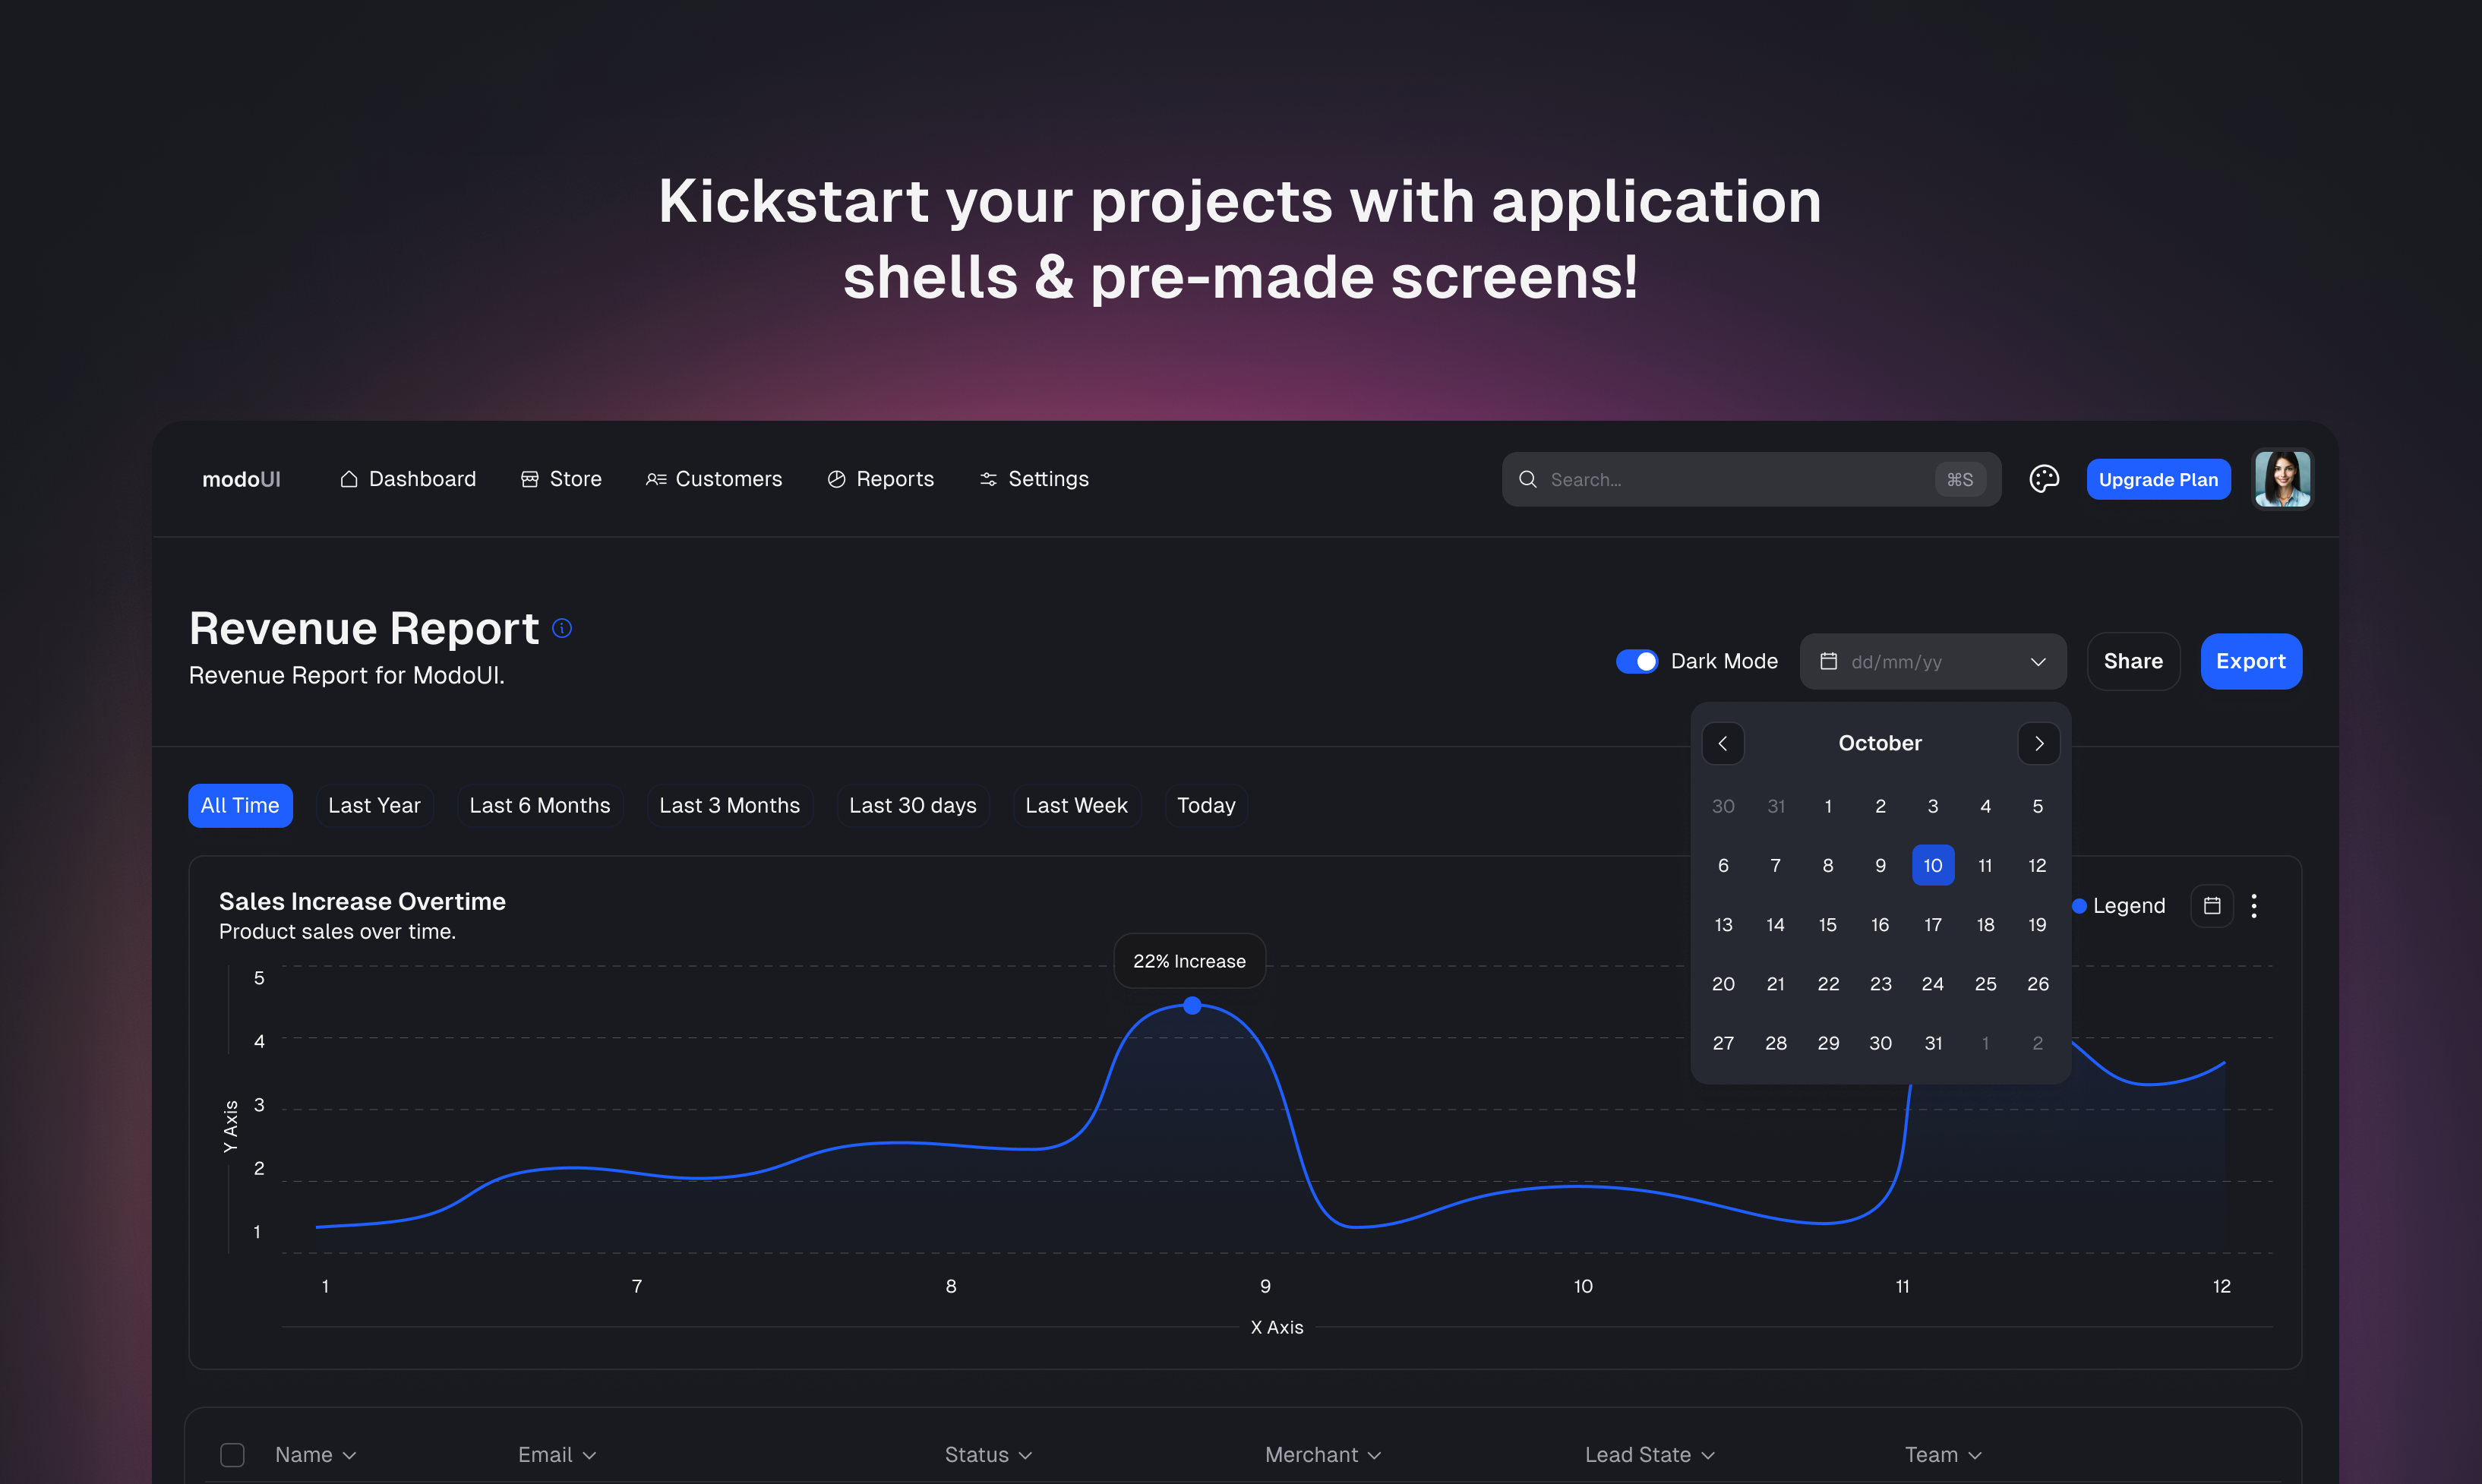The height and width of the screenshot is (1484, 2482).
Task: Select the All Time filter
Action: click(240, 805)
